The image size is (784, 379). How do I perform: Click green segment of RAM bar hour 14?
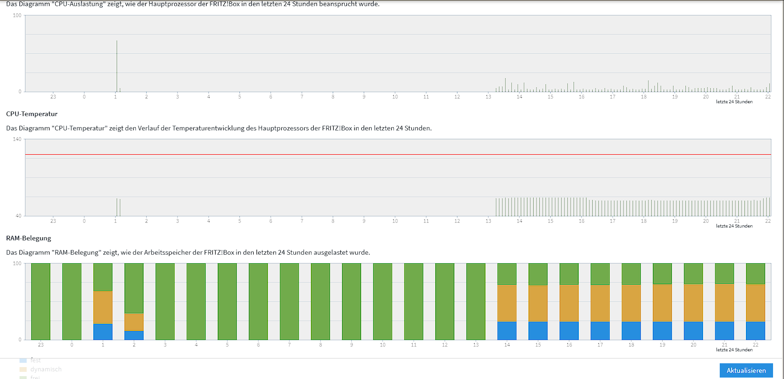pos(507,274)
